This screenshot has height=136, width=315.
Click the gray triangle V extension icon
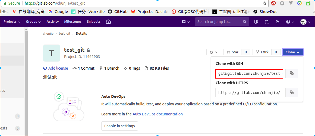(291, 3)
